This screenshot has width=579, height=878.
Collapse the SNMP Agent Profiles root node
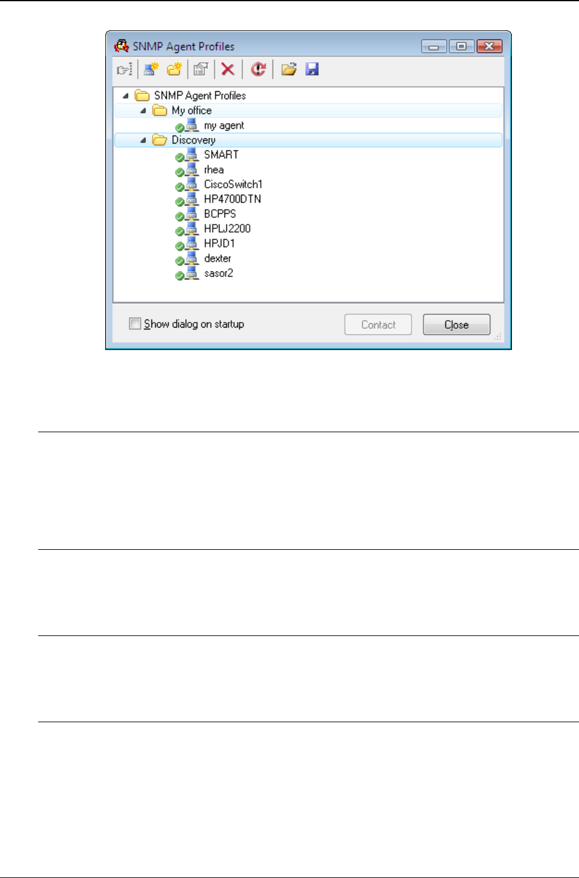tap(126, 95)
